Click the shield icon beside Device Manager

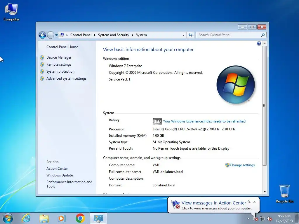click(42, 57)
